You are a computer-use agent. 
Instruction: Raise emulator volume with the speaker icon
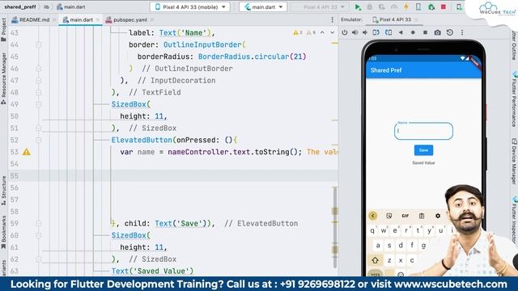tap(355, 32)
